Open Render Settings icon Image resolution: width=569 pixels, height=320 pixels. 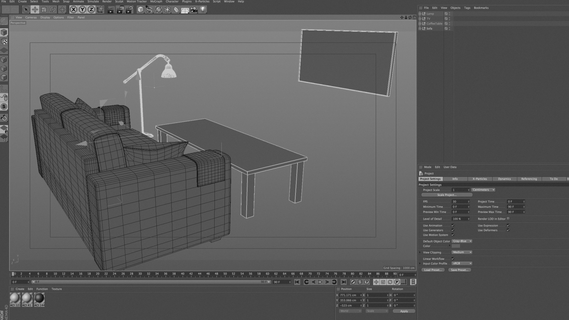(129, 9)
